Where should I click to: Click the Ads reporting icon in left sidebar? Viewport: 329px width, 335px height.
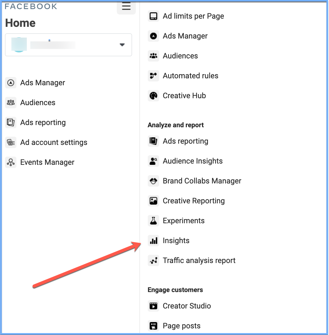click(11, 123)
